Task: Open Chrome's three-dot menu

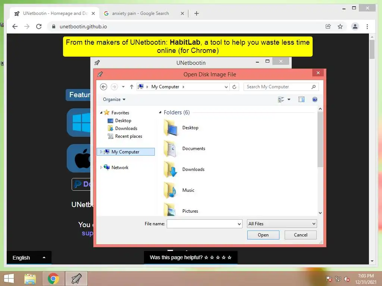Action: pyautogui.click(x=367, y=26)
